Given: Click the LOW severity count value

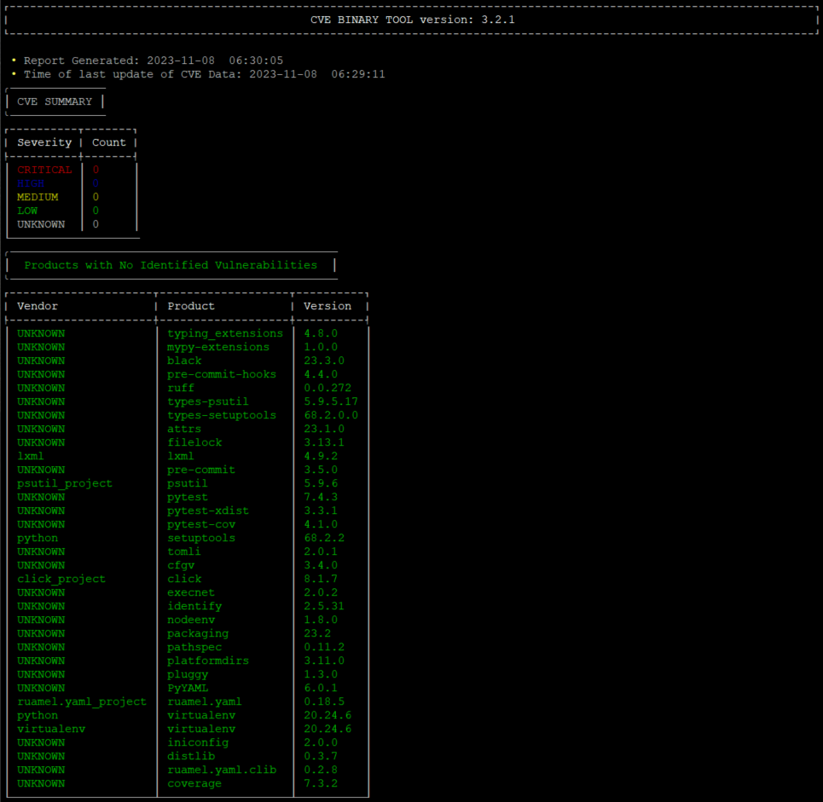Looking at the screenshot, I should (x=95, y=211).
